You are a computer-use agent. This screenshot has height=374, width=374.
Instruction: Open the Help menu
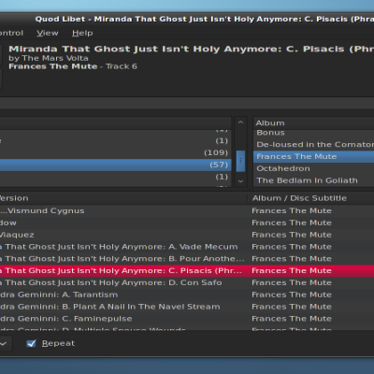point(82,33)
